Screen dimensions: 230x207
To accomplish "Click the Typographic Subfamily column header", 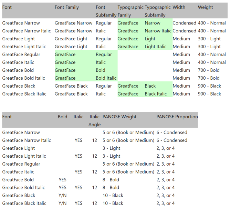I will click(158, 11).
